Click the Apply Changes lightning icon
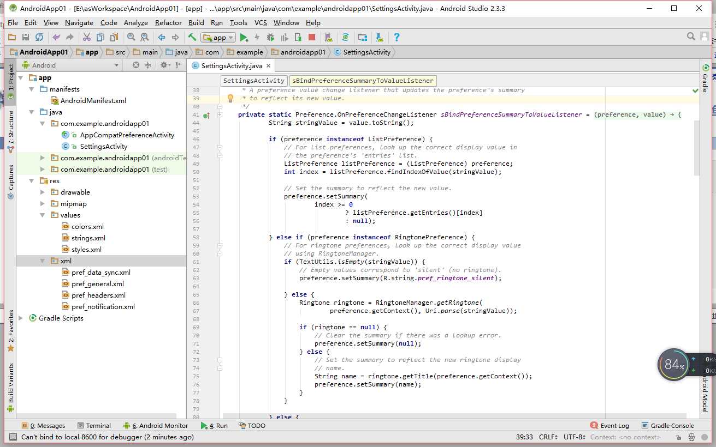Screen dimensions: 716x447 tap(257, 37)
